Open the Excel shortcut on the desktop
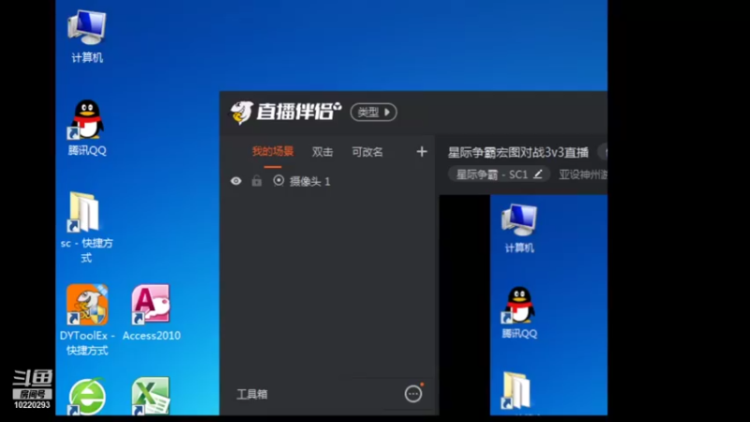Viewport: 750px width, 422px height. point(151,396)
